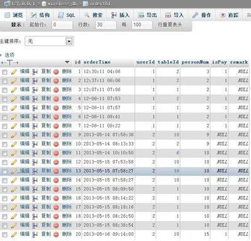This screenshot has height=241, width=251.
Task: Sort by the remark column header
Action: point(238,62)
